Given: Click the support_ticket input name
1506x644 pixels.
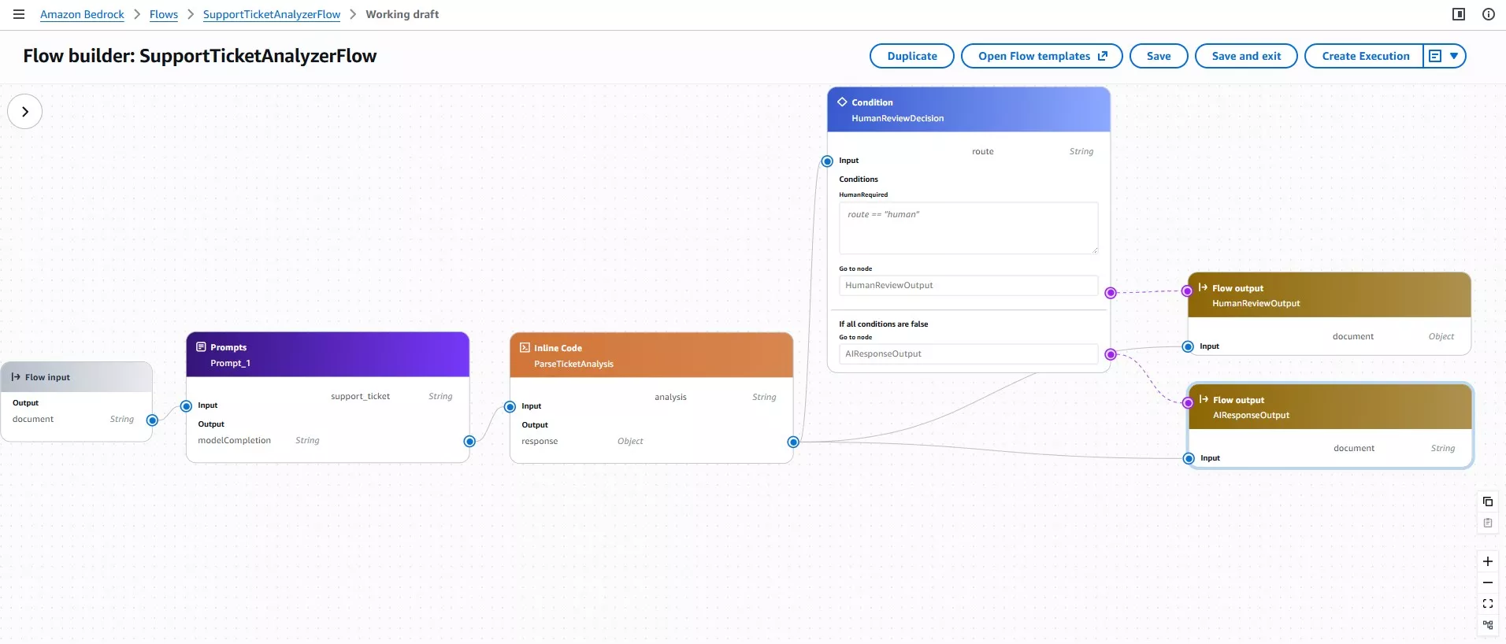Looking at the screenshot, I should point(360,396).
